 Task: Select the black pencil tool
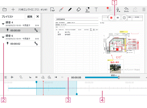(70, 9)
